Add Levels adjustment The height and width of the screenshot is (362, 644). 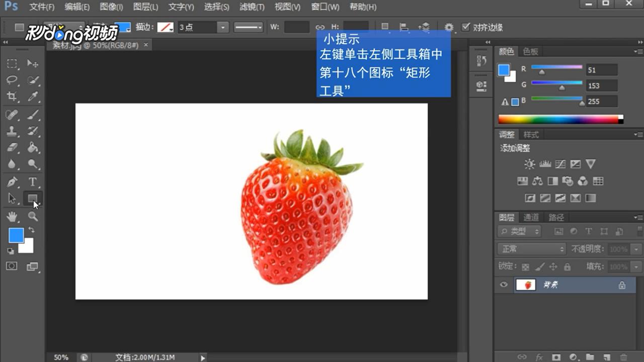tap(545, 164)
